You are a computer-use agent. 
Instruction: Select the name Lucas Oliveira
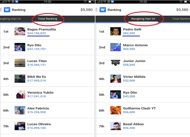point(39,124)
